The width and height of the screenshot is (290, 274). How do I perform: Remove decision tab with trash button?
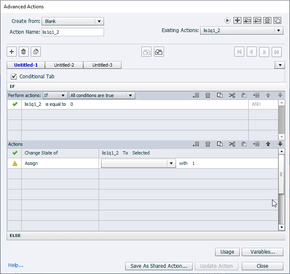[23, 52]
